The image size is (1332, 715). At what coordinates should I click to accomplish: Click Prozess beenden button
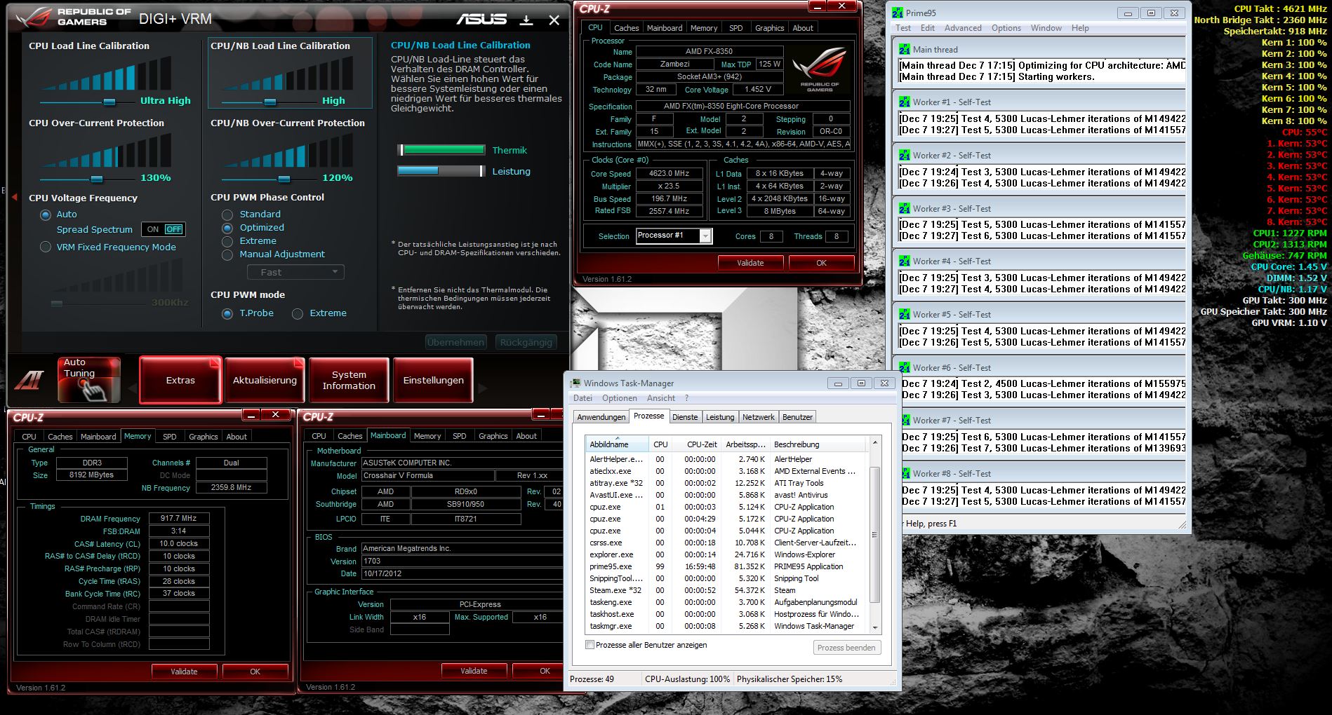[846, 648]
